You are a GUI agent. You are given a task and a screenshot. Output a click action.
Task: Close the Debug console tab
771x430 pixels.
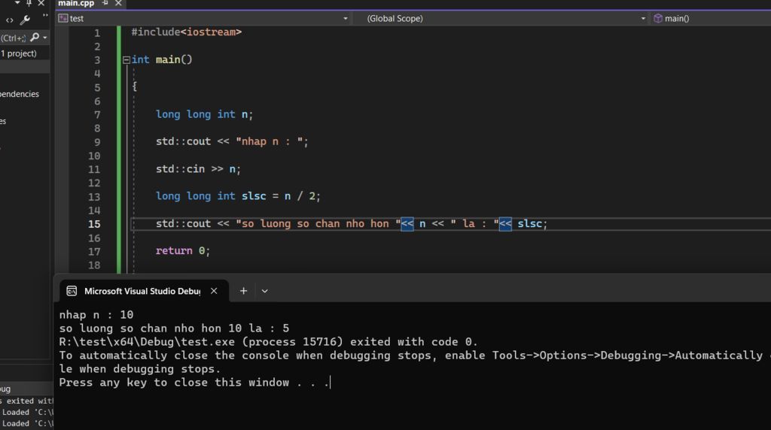214,291
